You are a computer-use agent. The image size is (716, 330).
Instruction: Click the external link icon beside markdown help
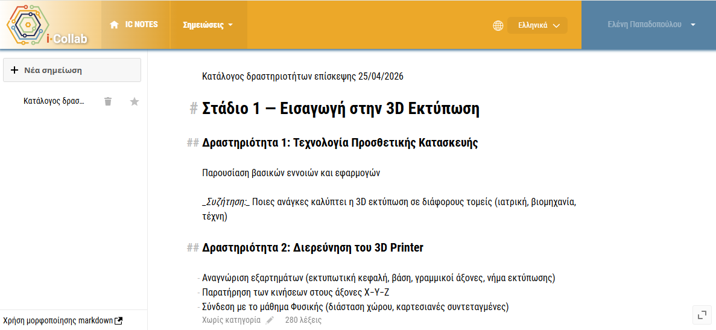tap(119, 320)
